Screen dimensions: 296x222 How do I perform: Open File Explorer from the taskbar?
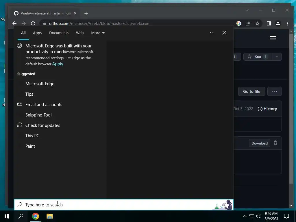click(x=50, y=216)
